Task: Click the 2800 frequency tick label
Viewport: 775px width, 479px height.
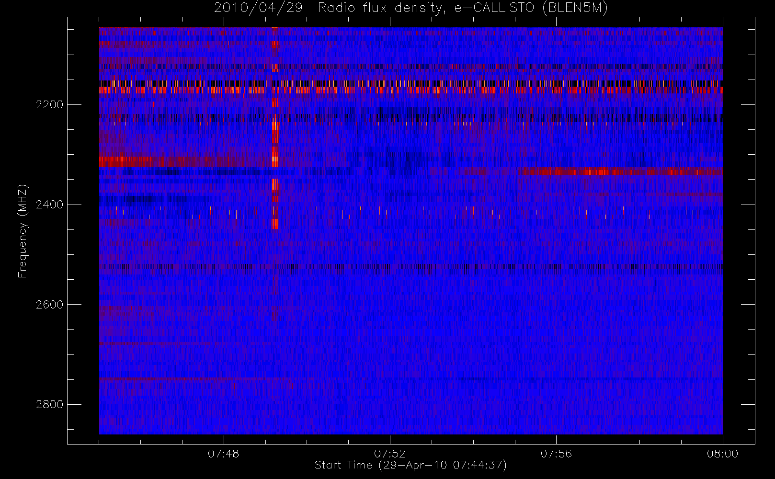Action: click(49, 405)
